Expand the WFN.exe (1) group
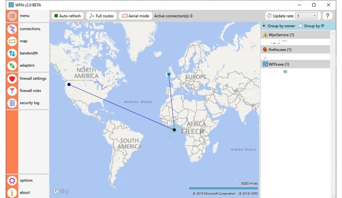The image size is (342, 198). coord(295,64)
